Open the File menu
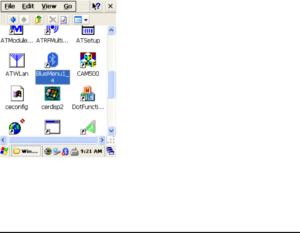 click(10, 6)
